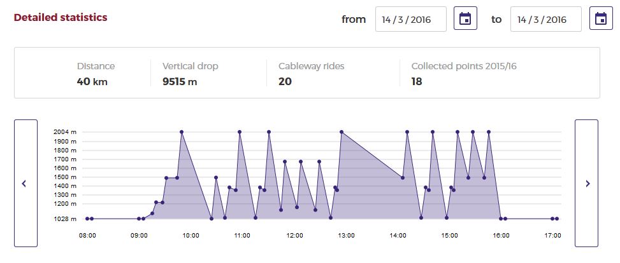Click the Distance 40 km statistic

[96, 74]
